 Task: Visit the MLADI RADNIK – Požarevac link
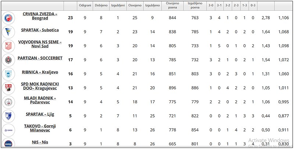(40, 100)
